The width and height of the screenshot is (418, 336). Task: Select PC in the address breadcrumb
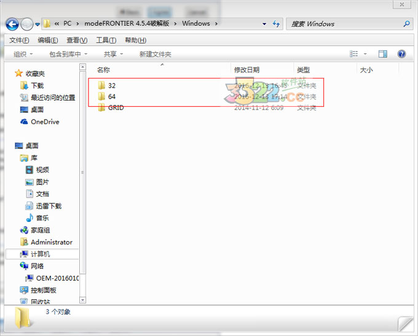(67, 24)
